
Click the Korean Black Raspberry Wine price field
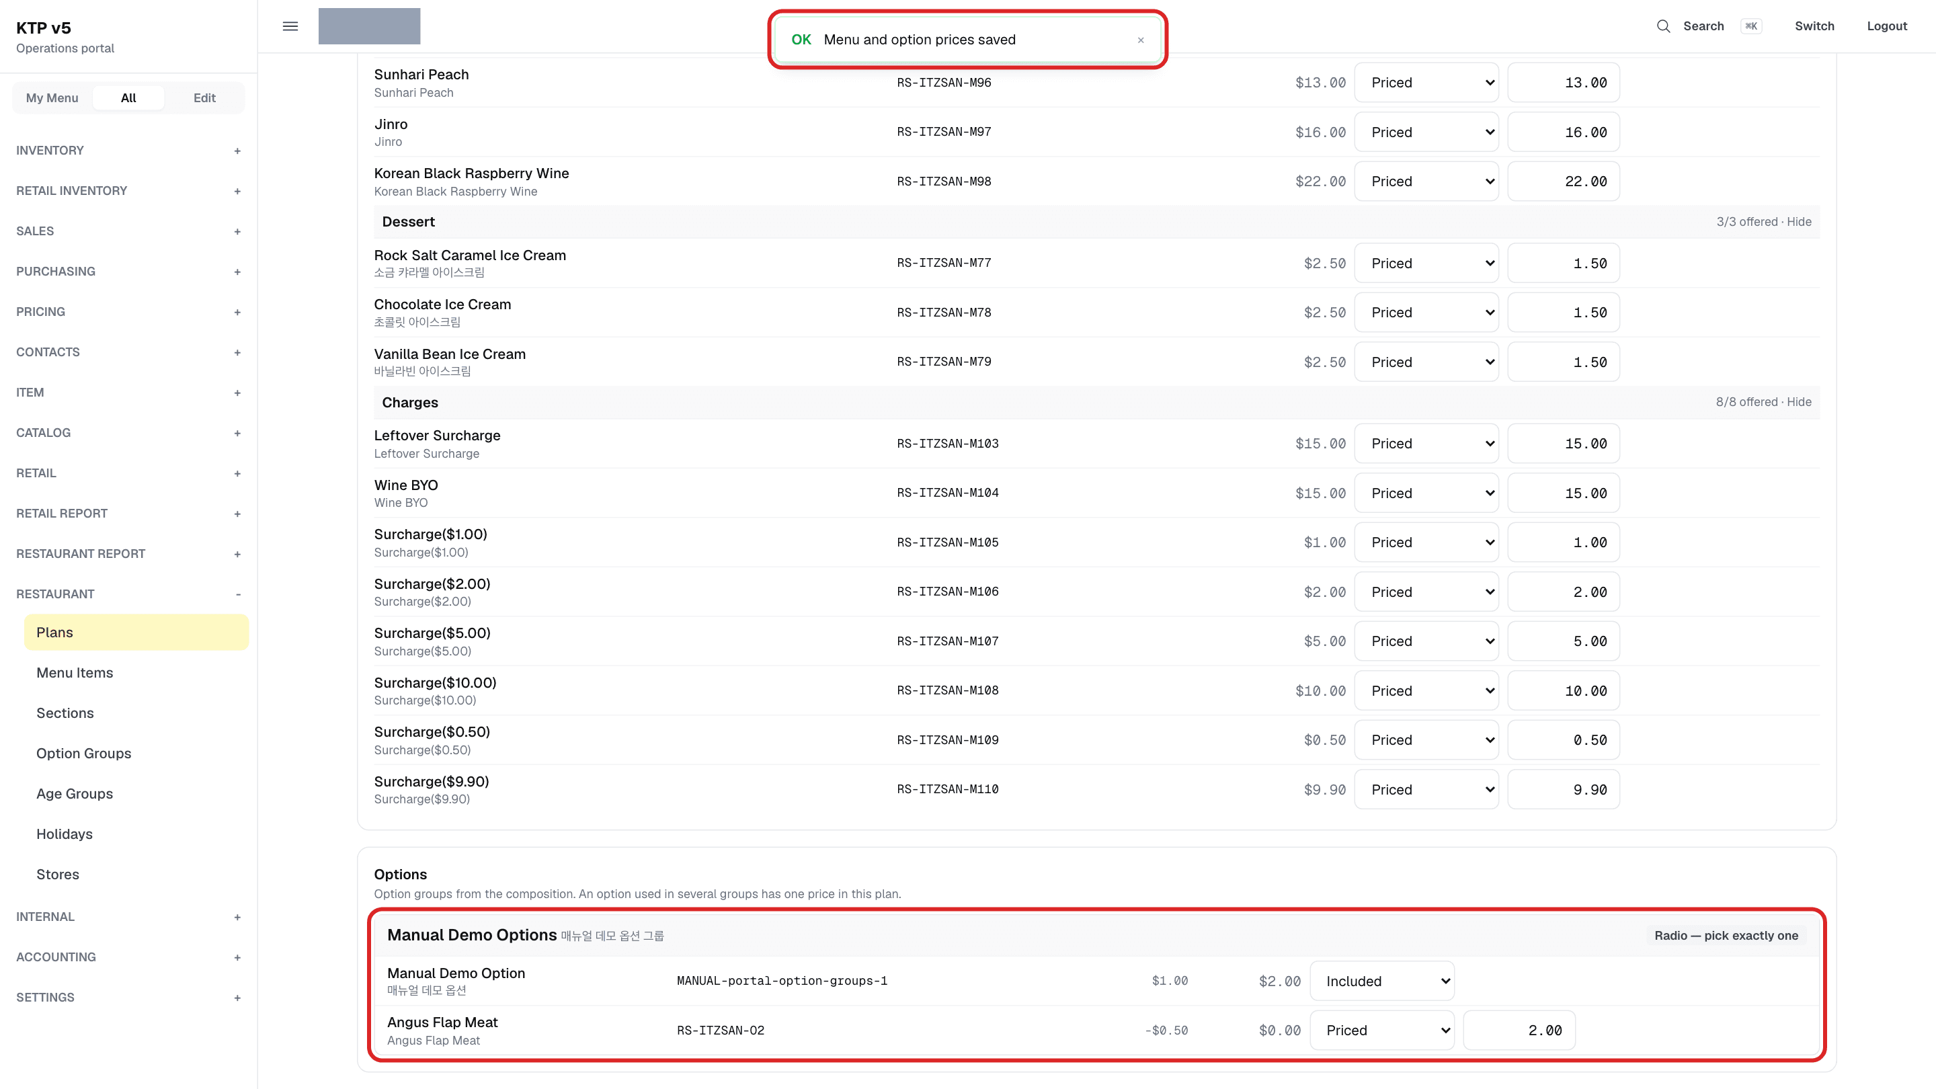pos(1563,181)
